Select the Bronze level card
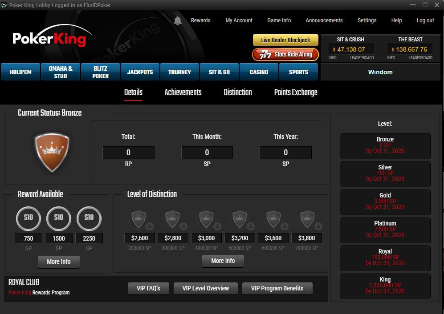 (385, 146)
